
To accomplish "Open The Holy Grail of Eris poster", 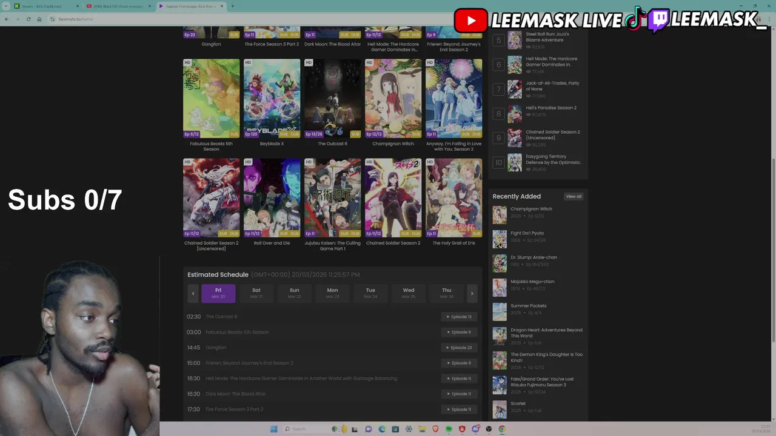I will click(x=453, y=197).
